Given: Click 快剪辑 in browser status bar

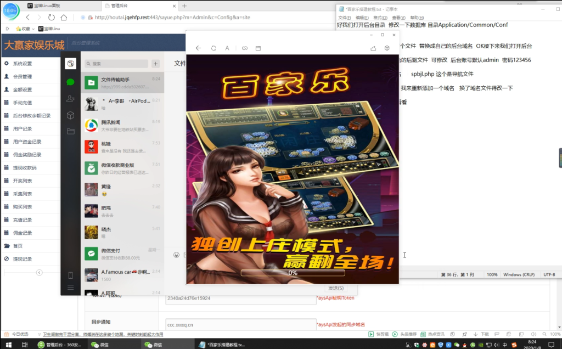Looking at the screenshot, I should pos(379,334).
